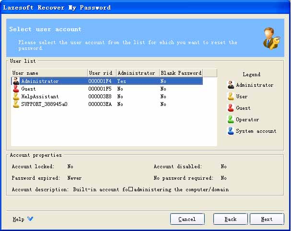The height and width of the screenshot is (231, 291).
Task: Click the SUPPORT_388945a0 account icon
Action: (x=16, y=104)
